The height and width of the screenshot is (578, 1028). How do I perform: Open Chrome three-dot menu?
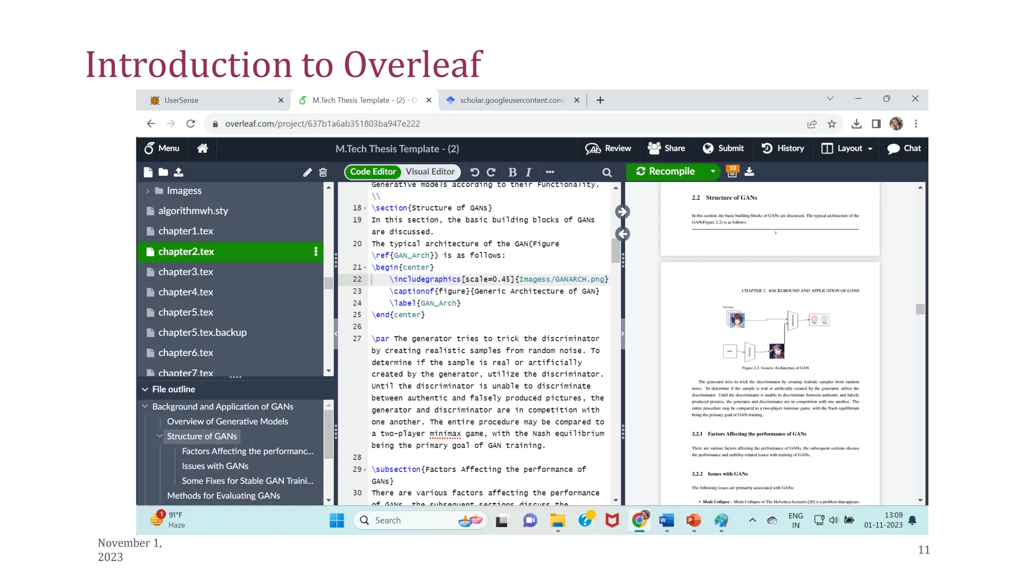click(x=916, y=124)
